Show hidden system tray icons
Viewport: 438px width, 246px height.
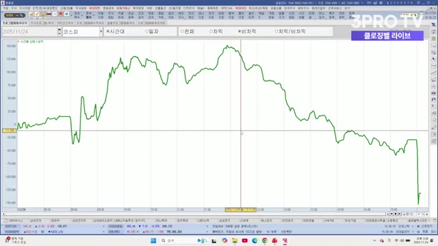click(x=374, y=241)
